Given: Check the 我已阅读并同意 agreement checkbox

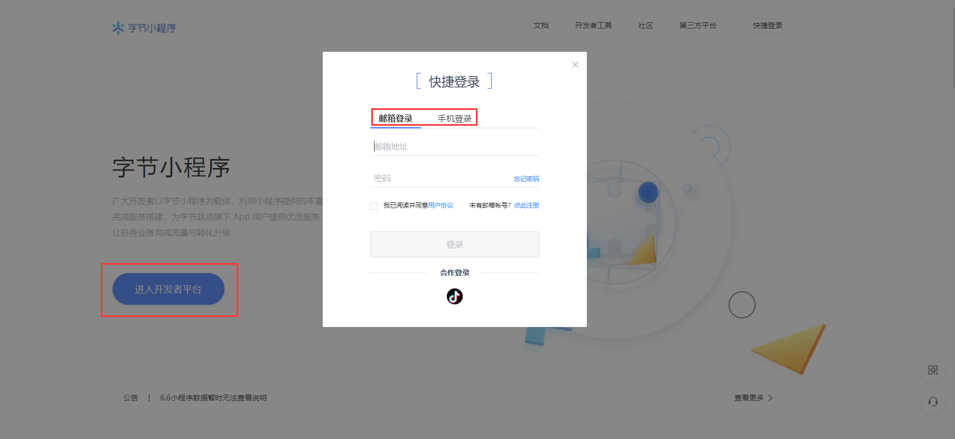Looking at the screenshot, I should coord(374,206).
